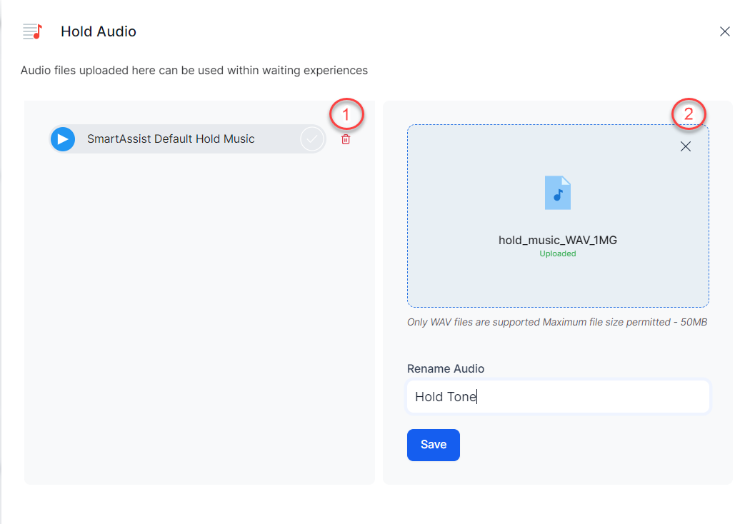755x524 pixels.
Task: Close the Hold Audio dialog
Action: click(724, 31)
